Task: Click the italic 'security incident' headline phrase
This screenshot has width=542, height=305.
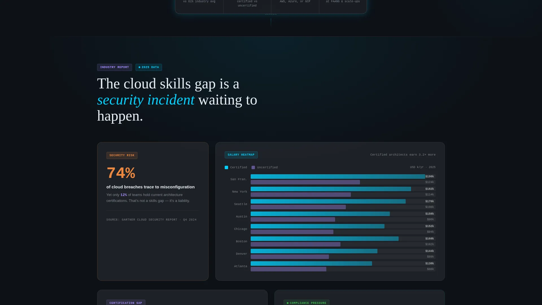Action: (x=146, y=100)
